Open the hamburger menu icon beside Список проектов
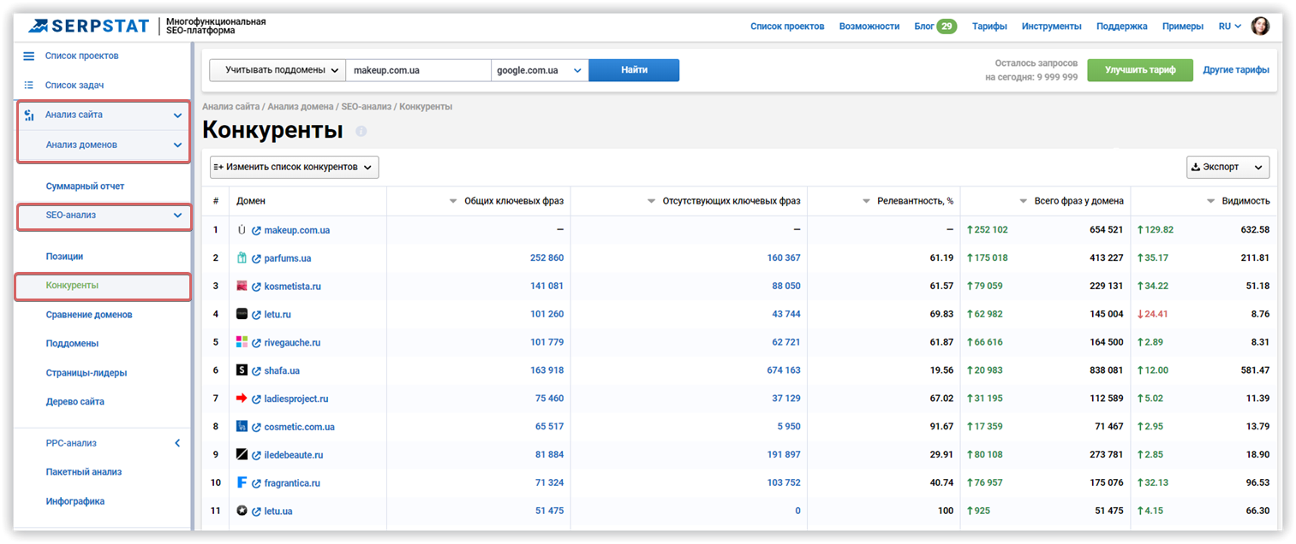Image resolution: width=1296 pixels, height=544 pixels. point(28,56)
